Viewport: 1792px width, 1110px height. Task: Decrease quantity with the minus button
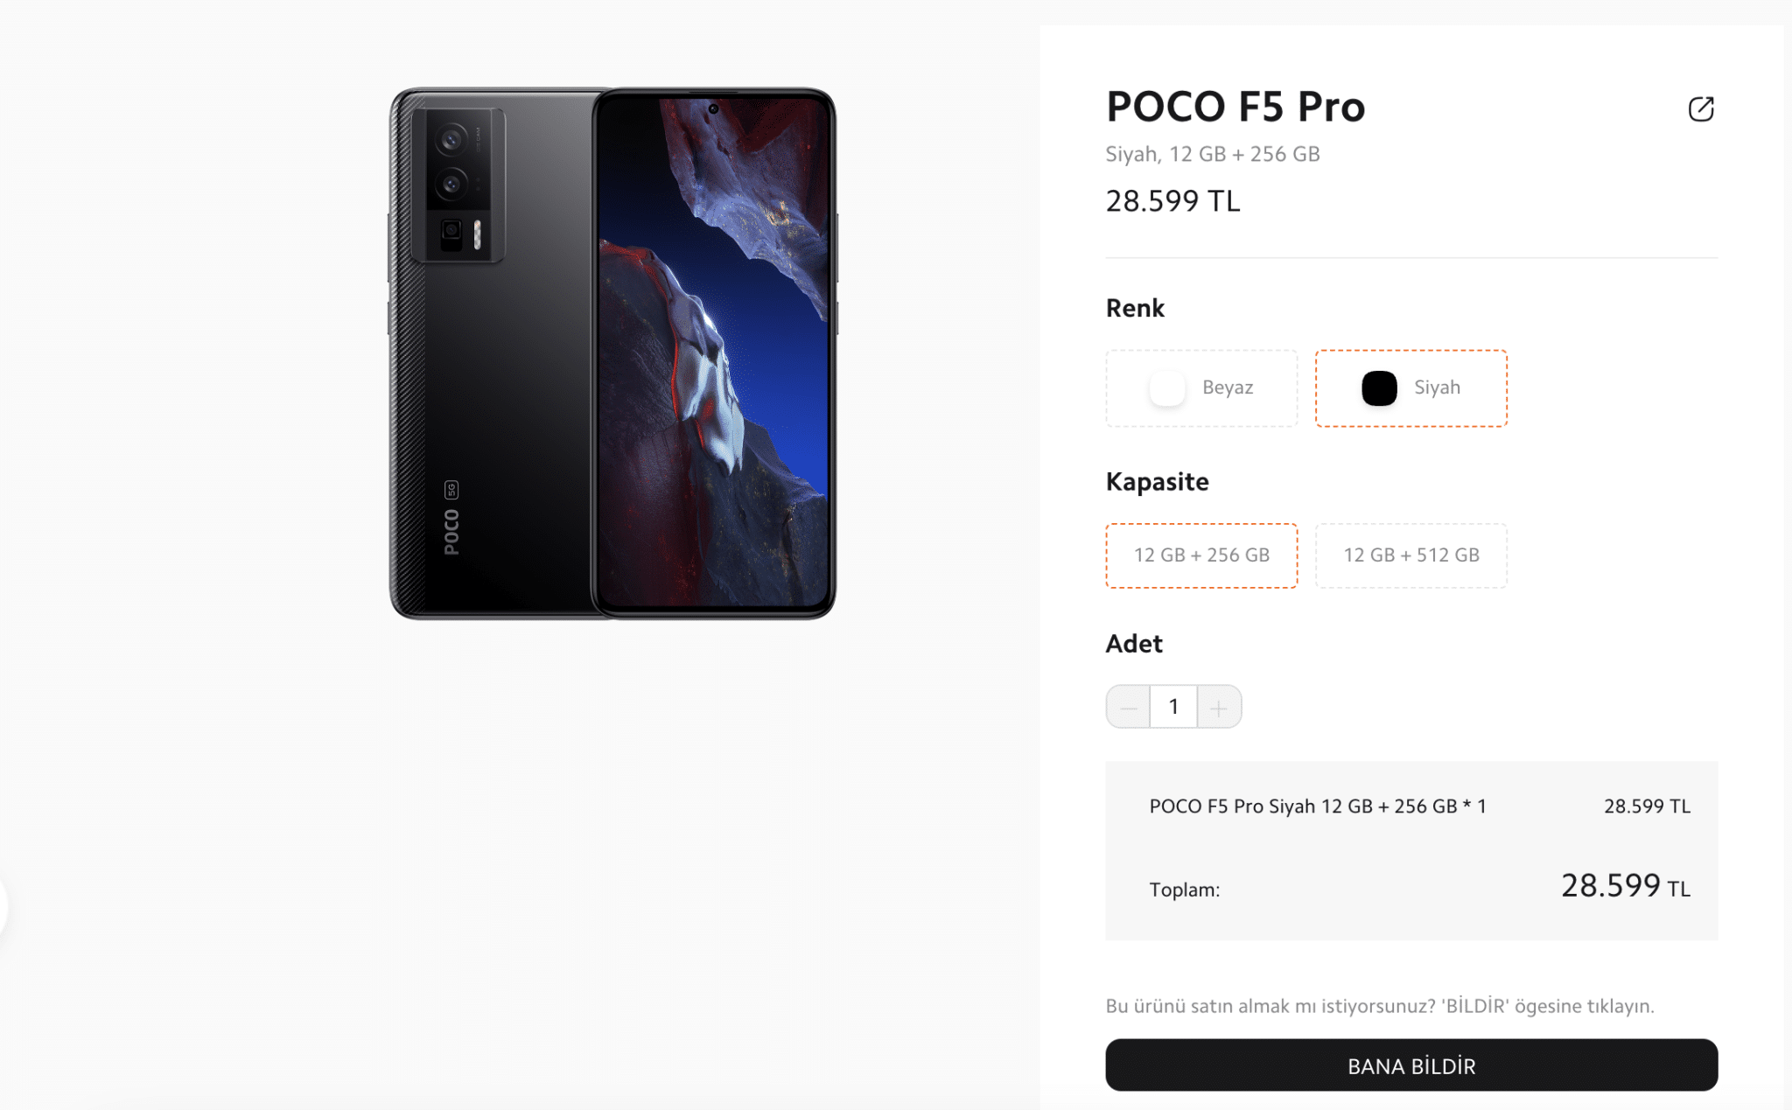1128,707
